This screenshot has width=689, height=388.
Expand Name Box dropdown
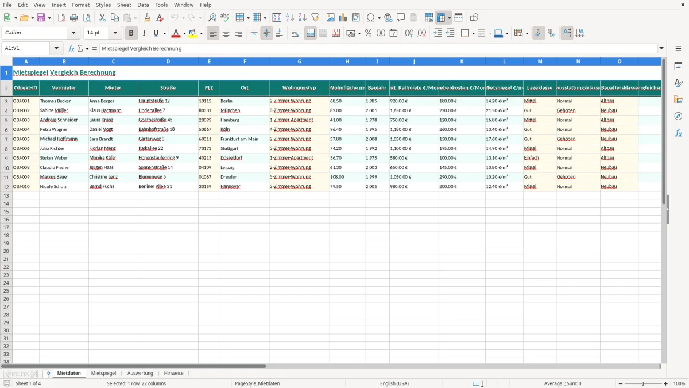56,49
